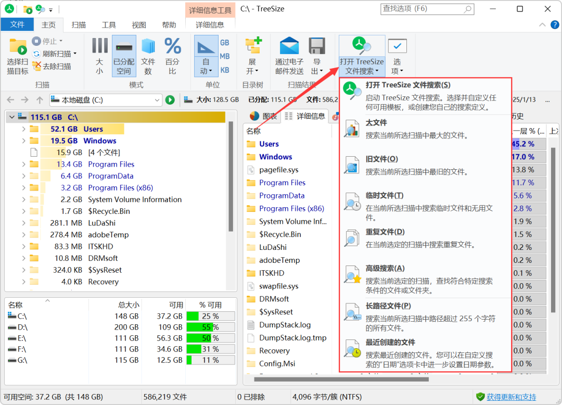Image resolution: width=562 pixels, height=405 pixels.
Task: Click the tree view vertical scrollbar
Action: coord(231,175)
